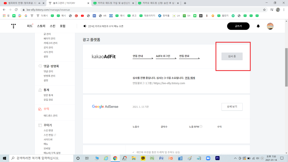Open the media control icon in Chrome toolbar
This screenshot has width=288, height=162.
272,10
